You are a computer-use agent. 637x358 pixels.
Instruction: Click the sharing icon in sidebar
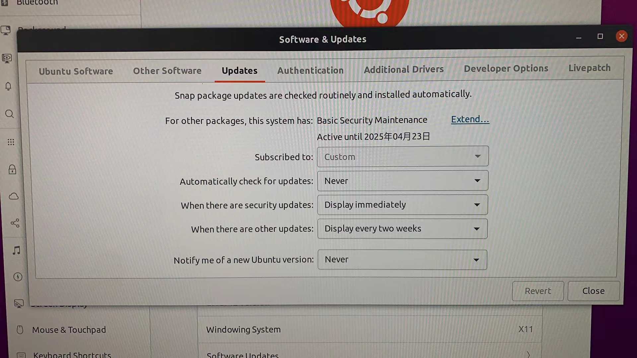click(15, 223)
